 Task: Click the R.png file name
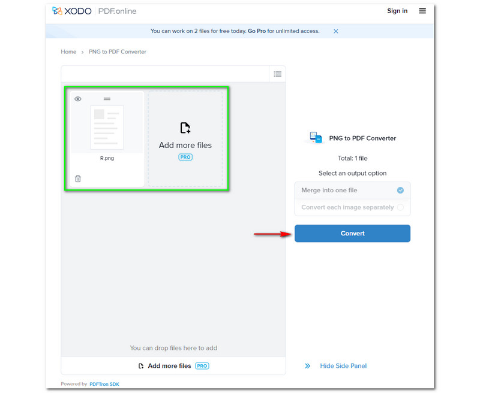107,158
